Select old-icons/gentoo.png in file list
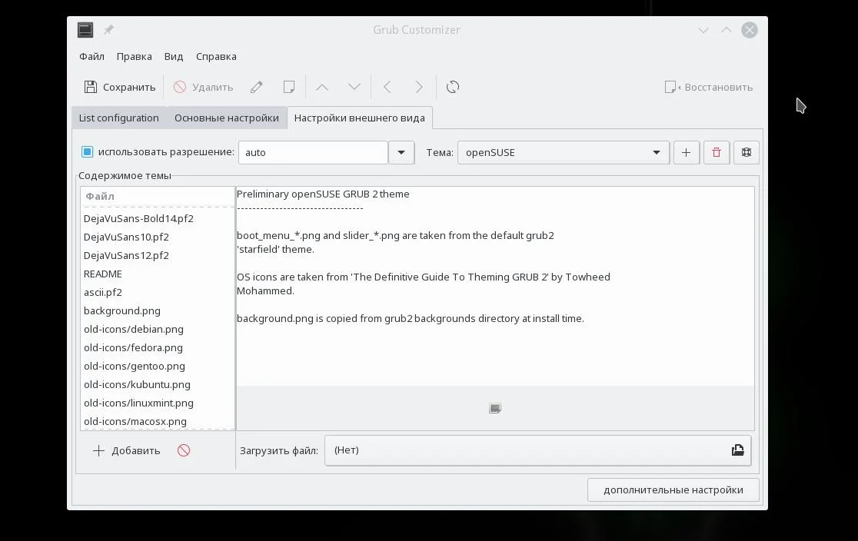This screenshot has width=858, height=541. 158,367
